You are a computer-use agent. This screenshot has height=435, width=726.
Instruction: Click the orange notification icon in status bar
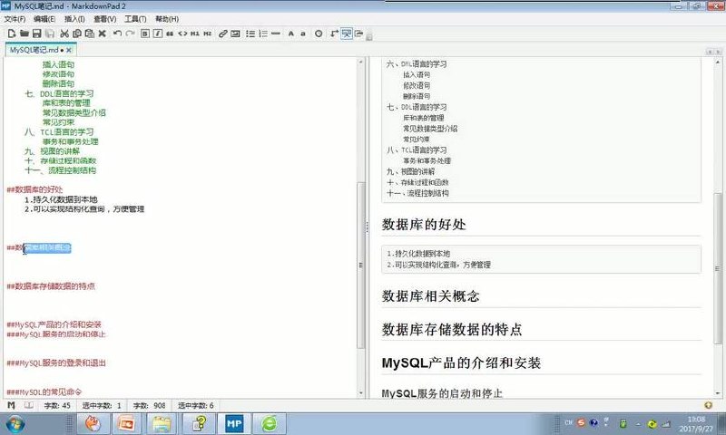pos(709,405)
